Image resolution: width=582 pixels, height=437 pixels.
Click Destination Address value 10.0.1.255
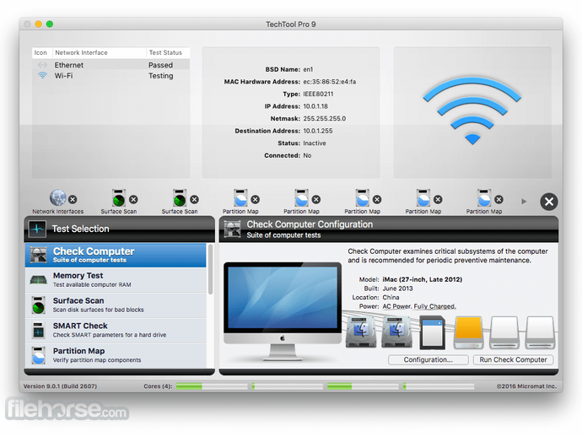318,131
